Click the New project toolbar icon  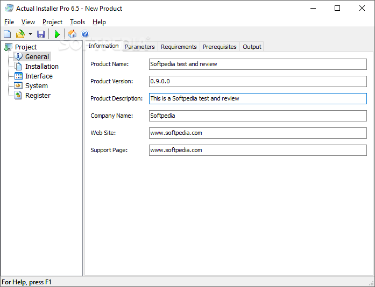[x=7, y=34]
